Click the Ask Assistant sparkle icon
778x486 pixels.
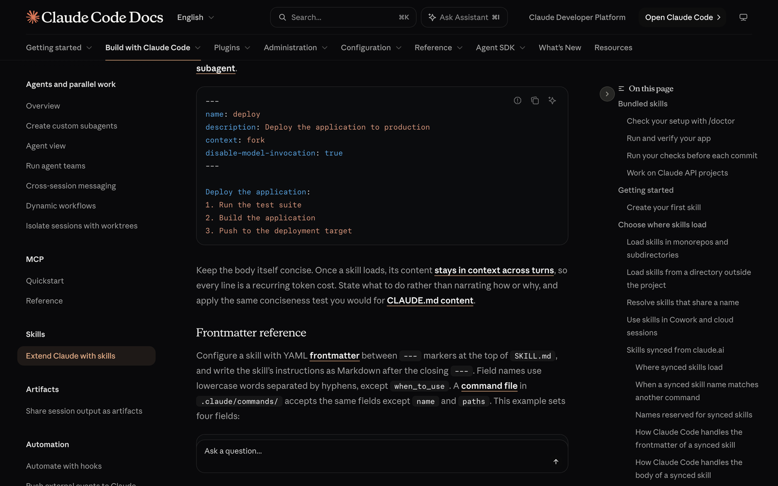pyautogui.click(x=432, y=17)
